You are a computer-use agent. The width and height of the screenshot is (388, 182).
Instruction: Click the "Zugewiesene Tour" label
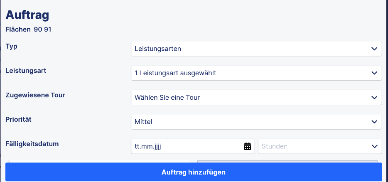(35, 95)
